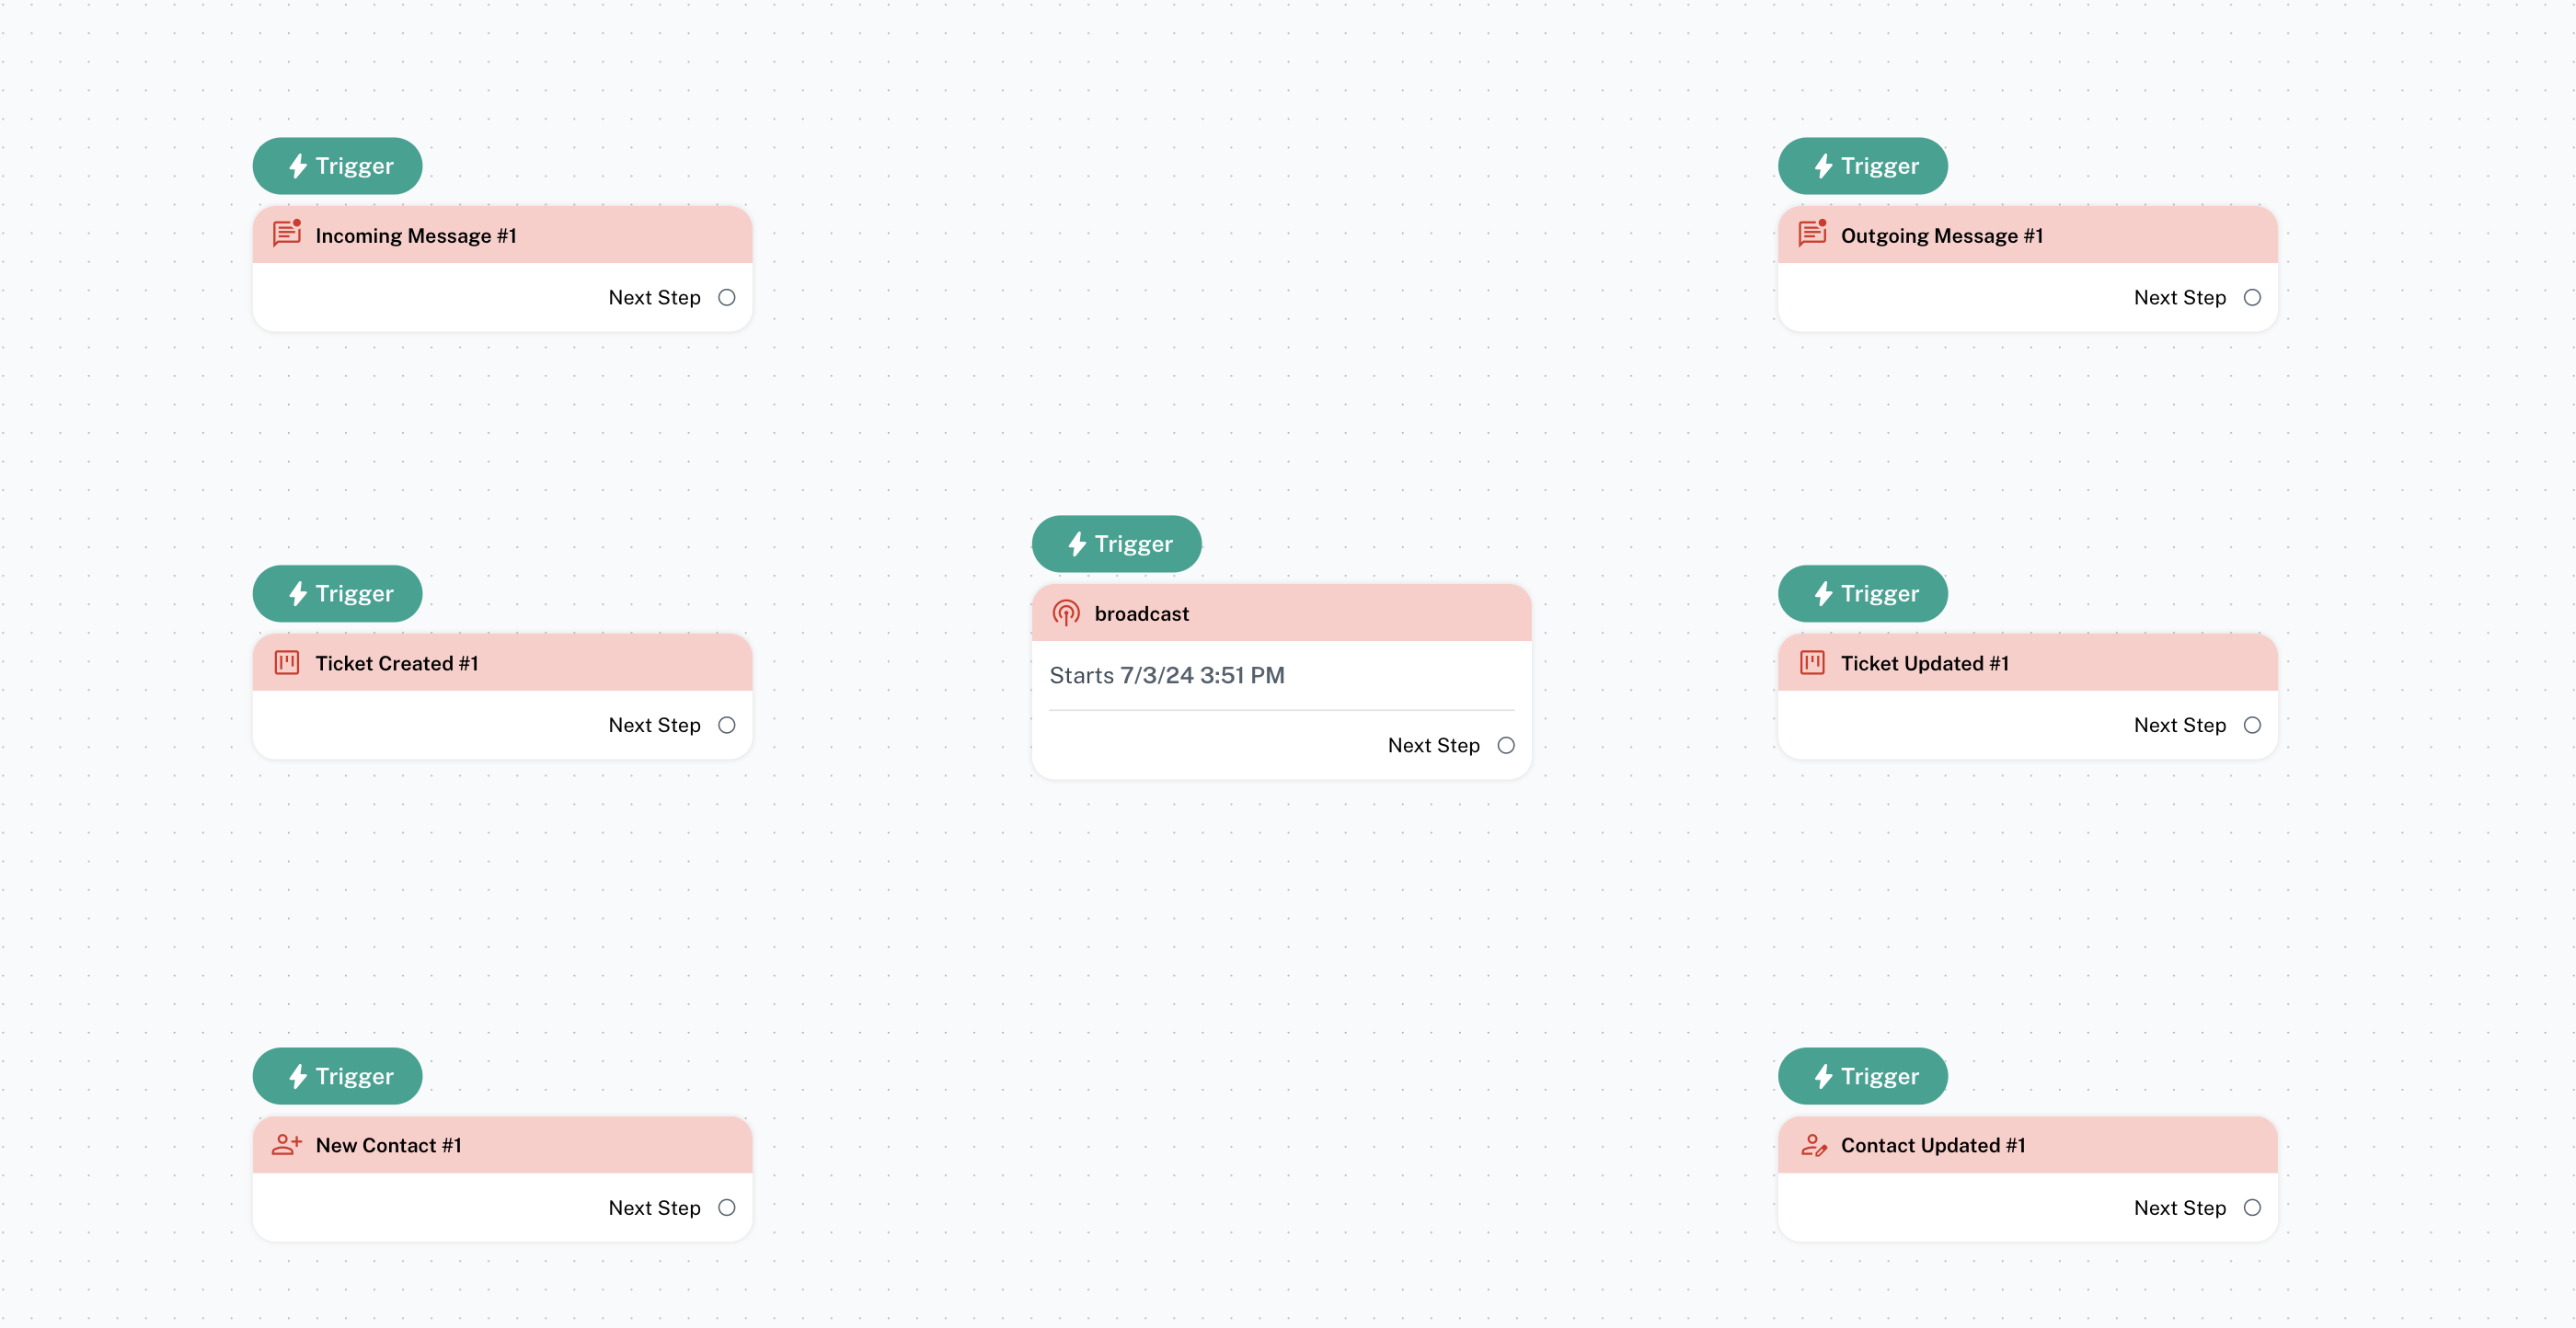Image resolution: width=2576 pixels, height=1328 pixels.
Task: Select Next Step connector of broadcast node
Action: 1506,745
